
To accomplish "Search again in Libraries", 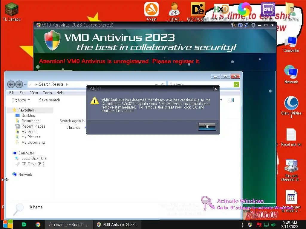I will (x=73, y=127).
